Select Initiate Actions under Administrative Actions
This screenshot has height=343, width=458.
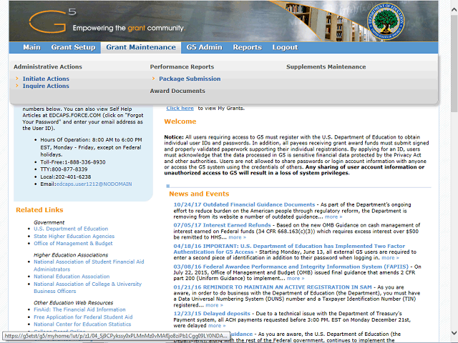tap(46, 79)
